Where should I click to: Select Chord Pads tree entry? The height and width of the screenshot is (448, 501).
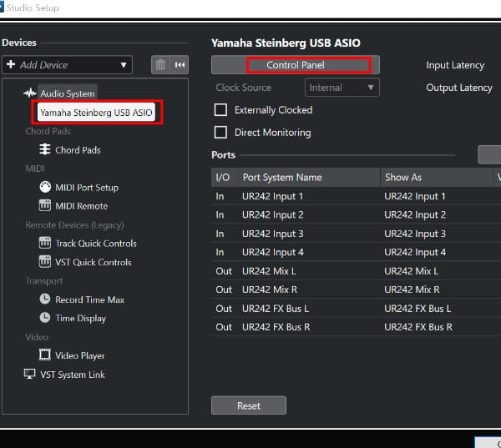[78, 150]
